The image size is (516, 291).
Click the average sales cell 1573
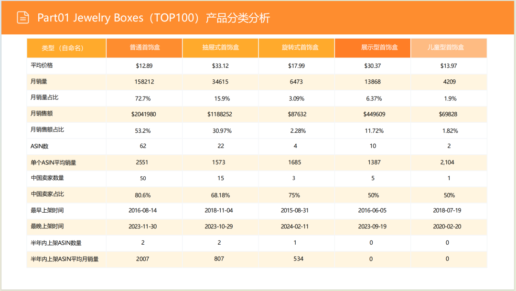tap(218, 162)
